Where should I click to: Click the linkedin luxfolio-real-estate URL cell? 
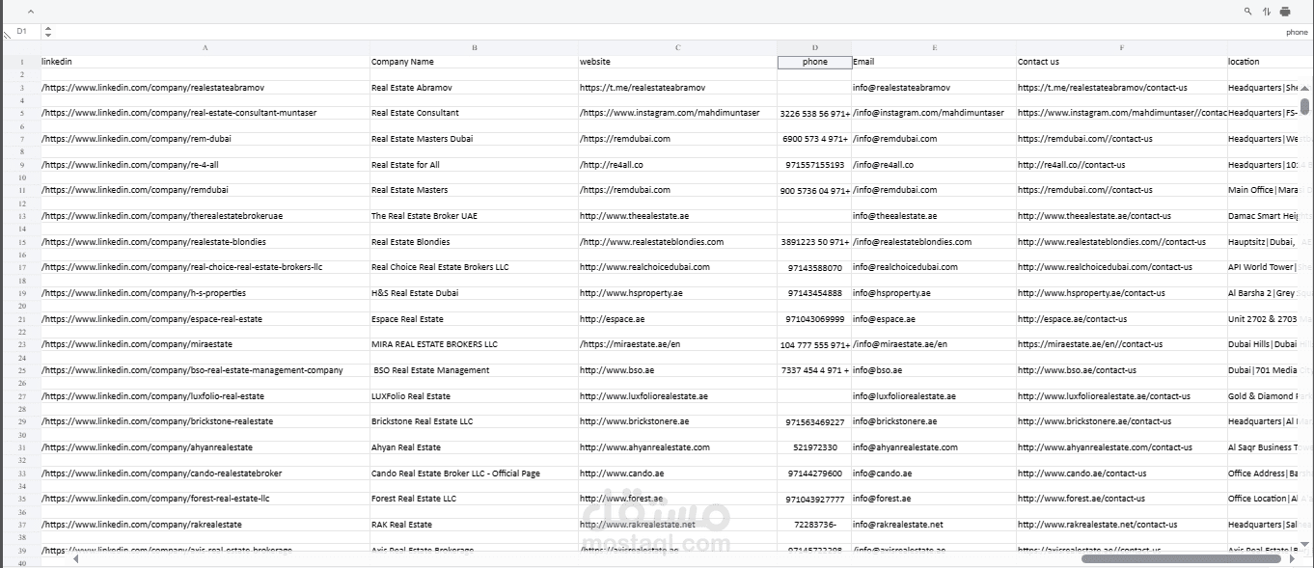(x=205, y=396)
